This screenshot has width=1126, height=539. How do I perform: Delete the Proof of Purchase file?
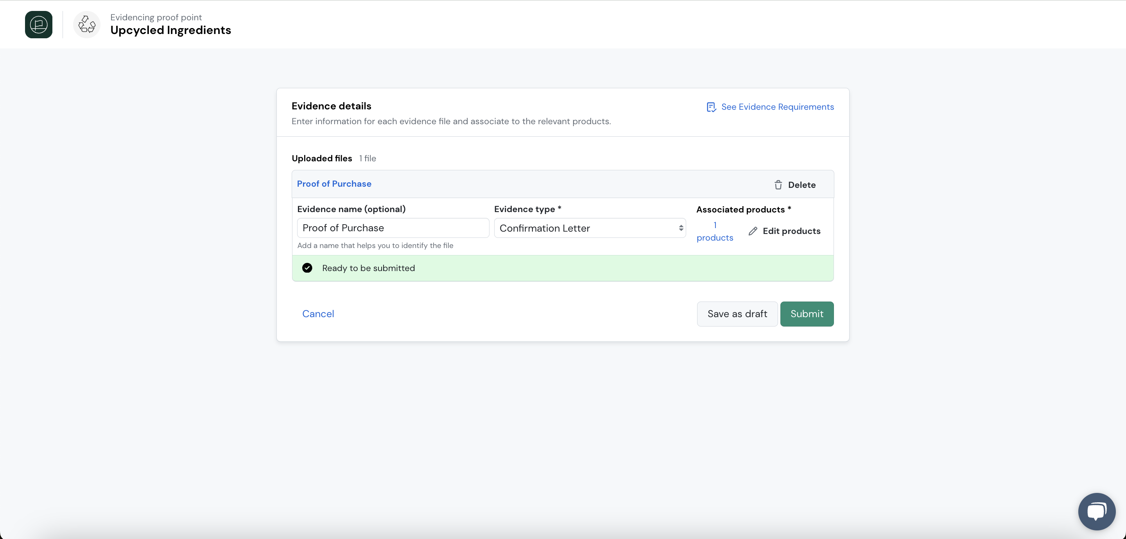pos(795,185)
